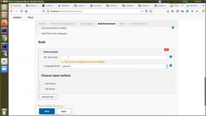
Task: Open the Language Kernel python3 dropdown
Action: tap(115, 66)
